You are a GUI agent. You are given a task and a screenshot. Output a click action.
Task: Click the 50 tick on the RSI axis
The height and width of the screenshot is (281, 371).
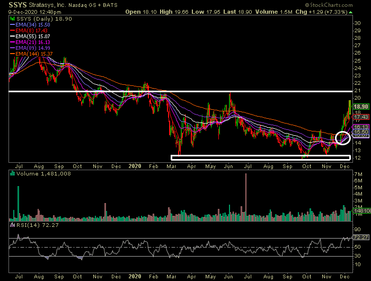(x=358, y=247)
